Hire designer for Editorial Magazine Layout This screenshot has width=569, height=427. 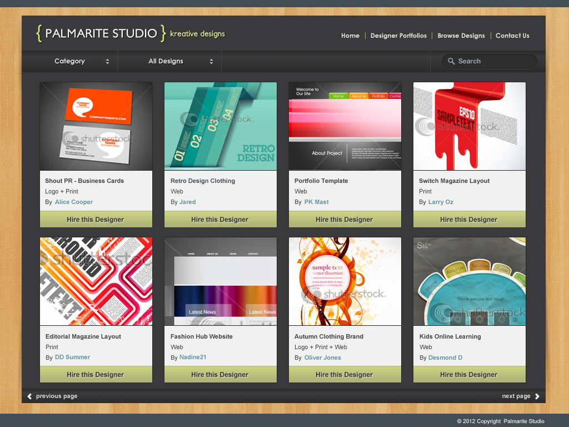[x=96, y=374]
